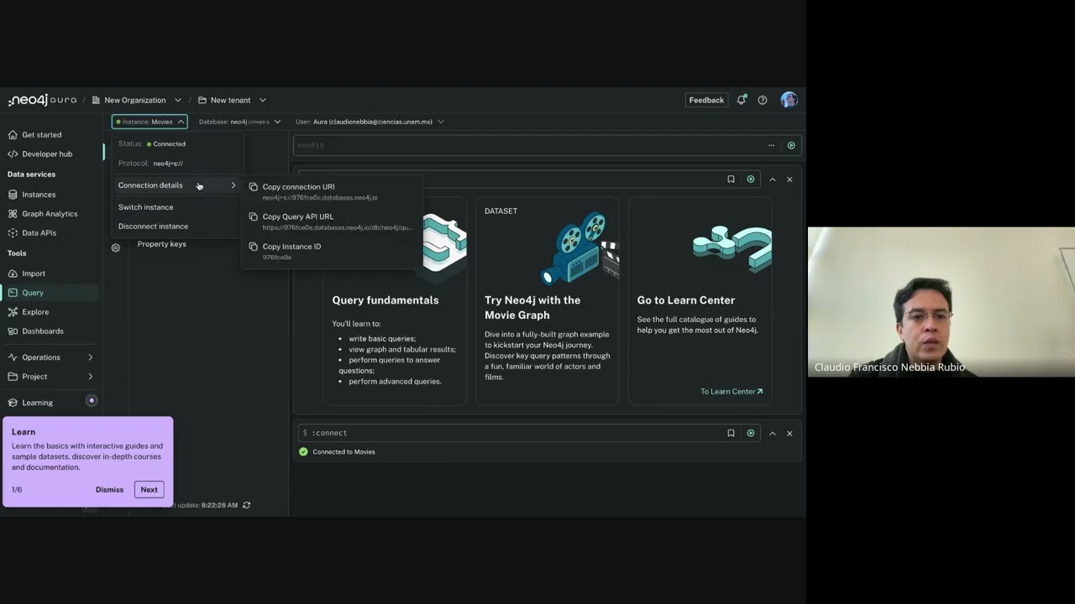
Task: Close the :connect result frame
Action: pyautogui.click(x=789, y=433)
